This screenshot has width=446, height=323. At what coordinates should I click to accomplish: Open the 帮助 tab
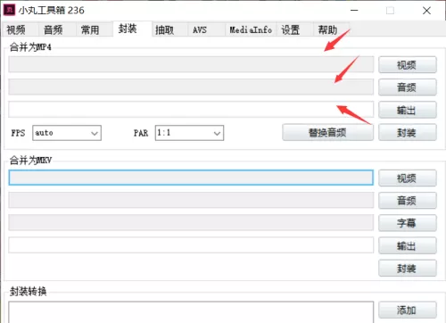(x=331, y=29)
